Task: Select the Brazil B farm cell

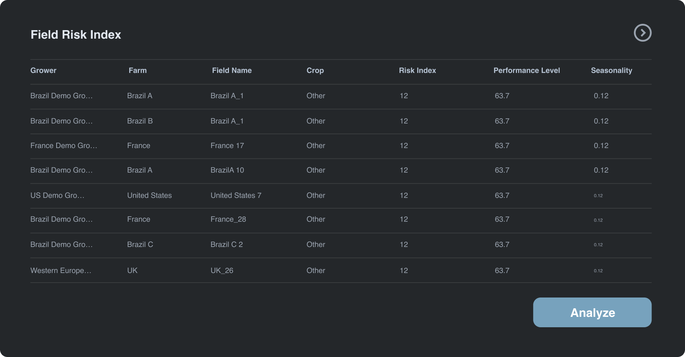Action: tap(140, 121)
